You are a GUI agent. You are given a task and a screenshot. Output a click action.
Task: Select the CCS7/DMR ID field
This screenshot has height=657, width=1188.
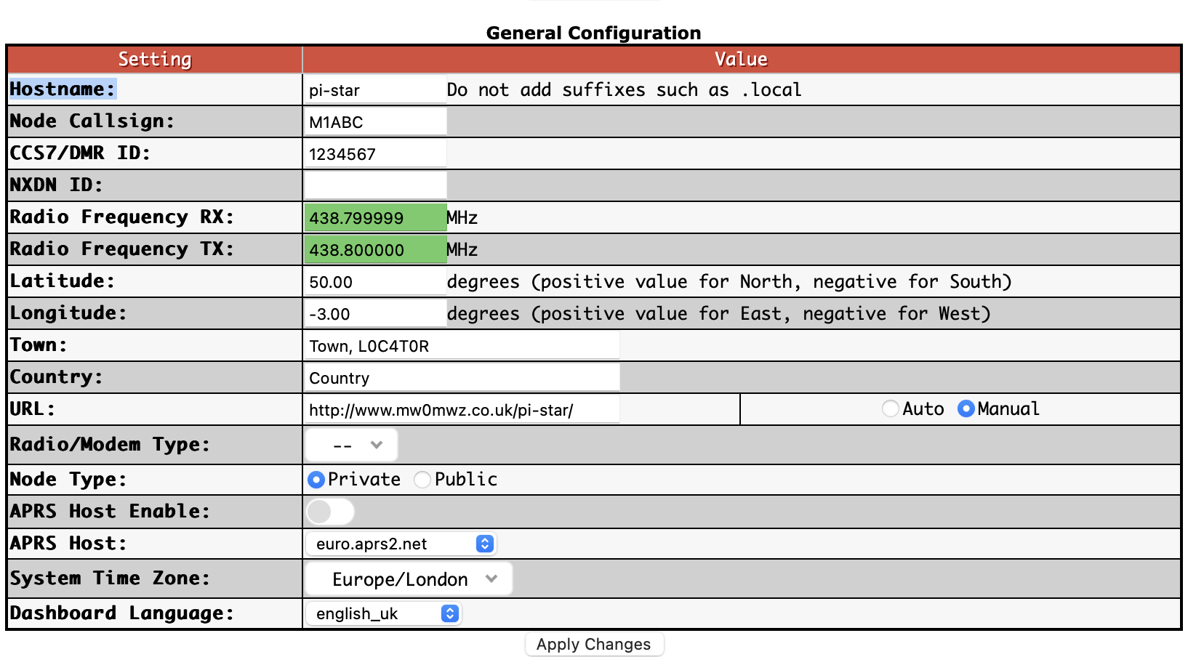click(374, 153)
